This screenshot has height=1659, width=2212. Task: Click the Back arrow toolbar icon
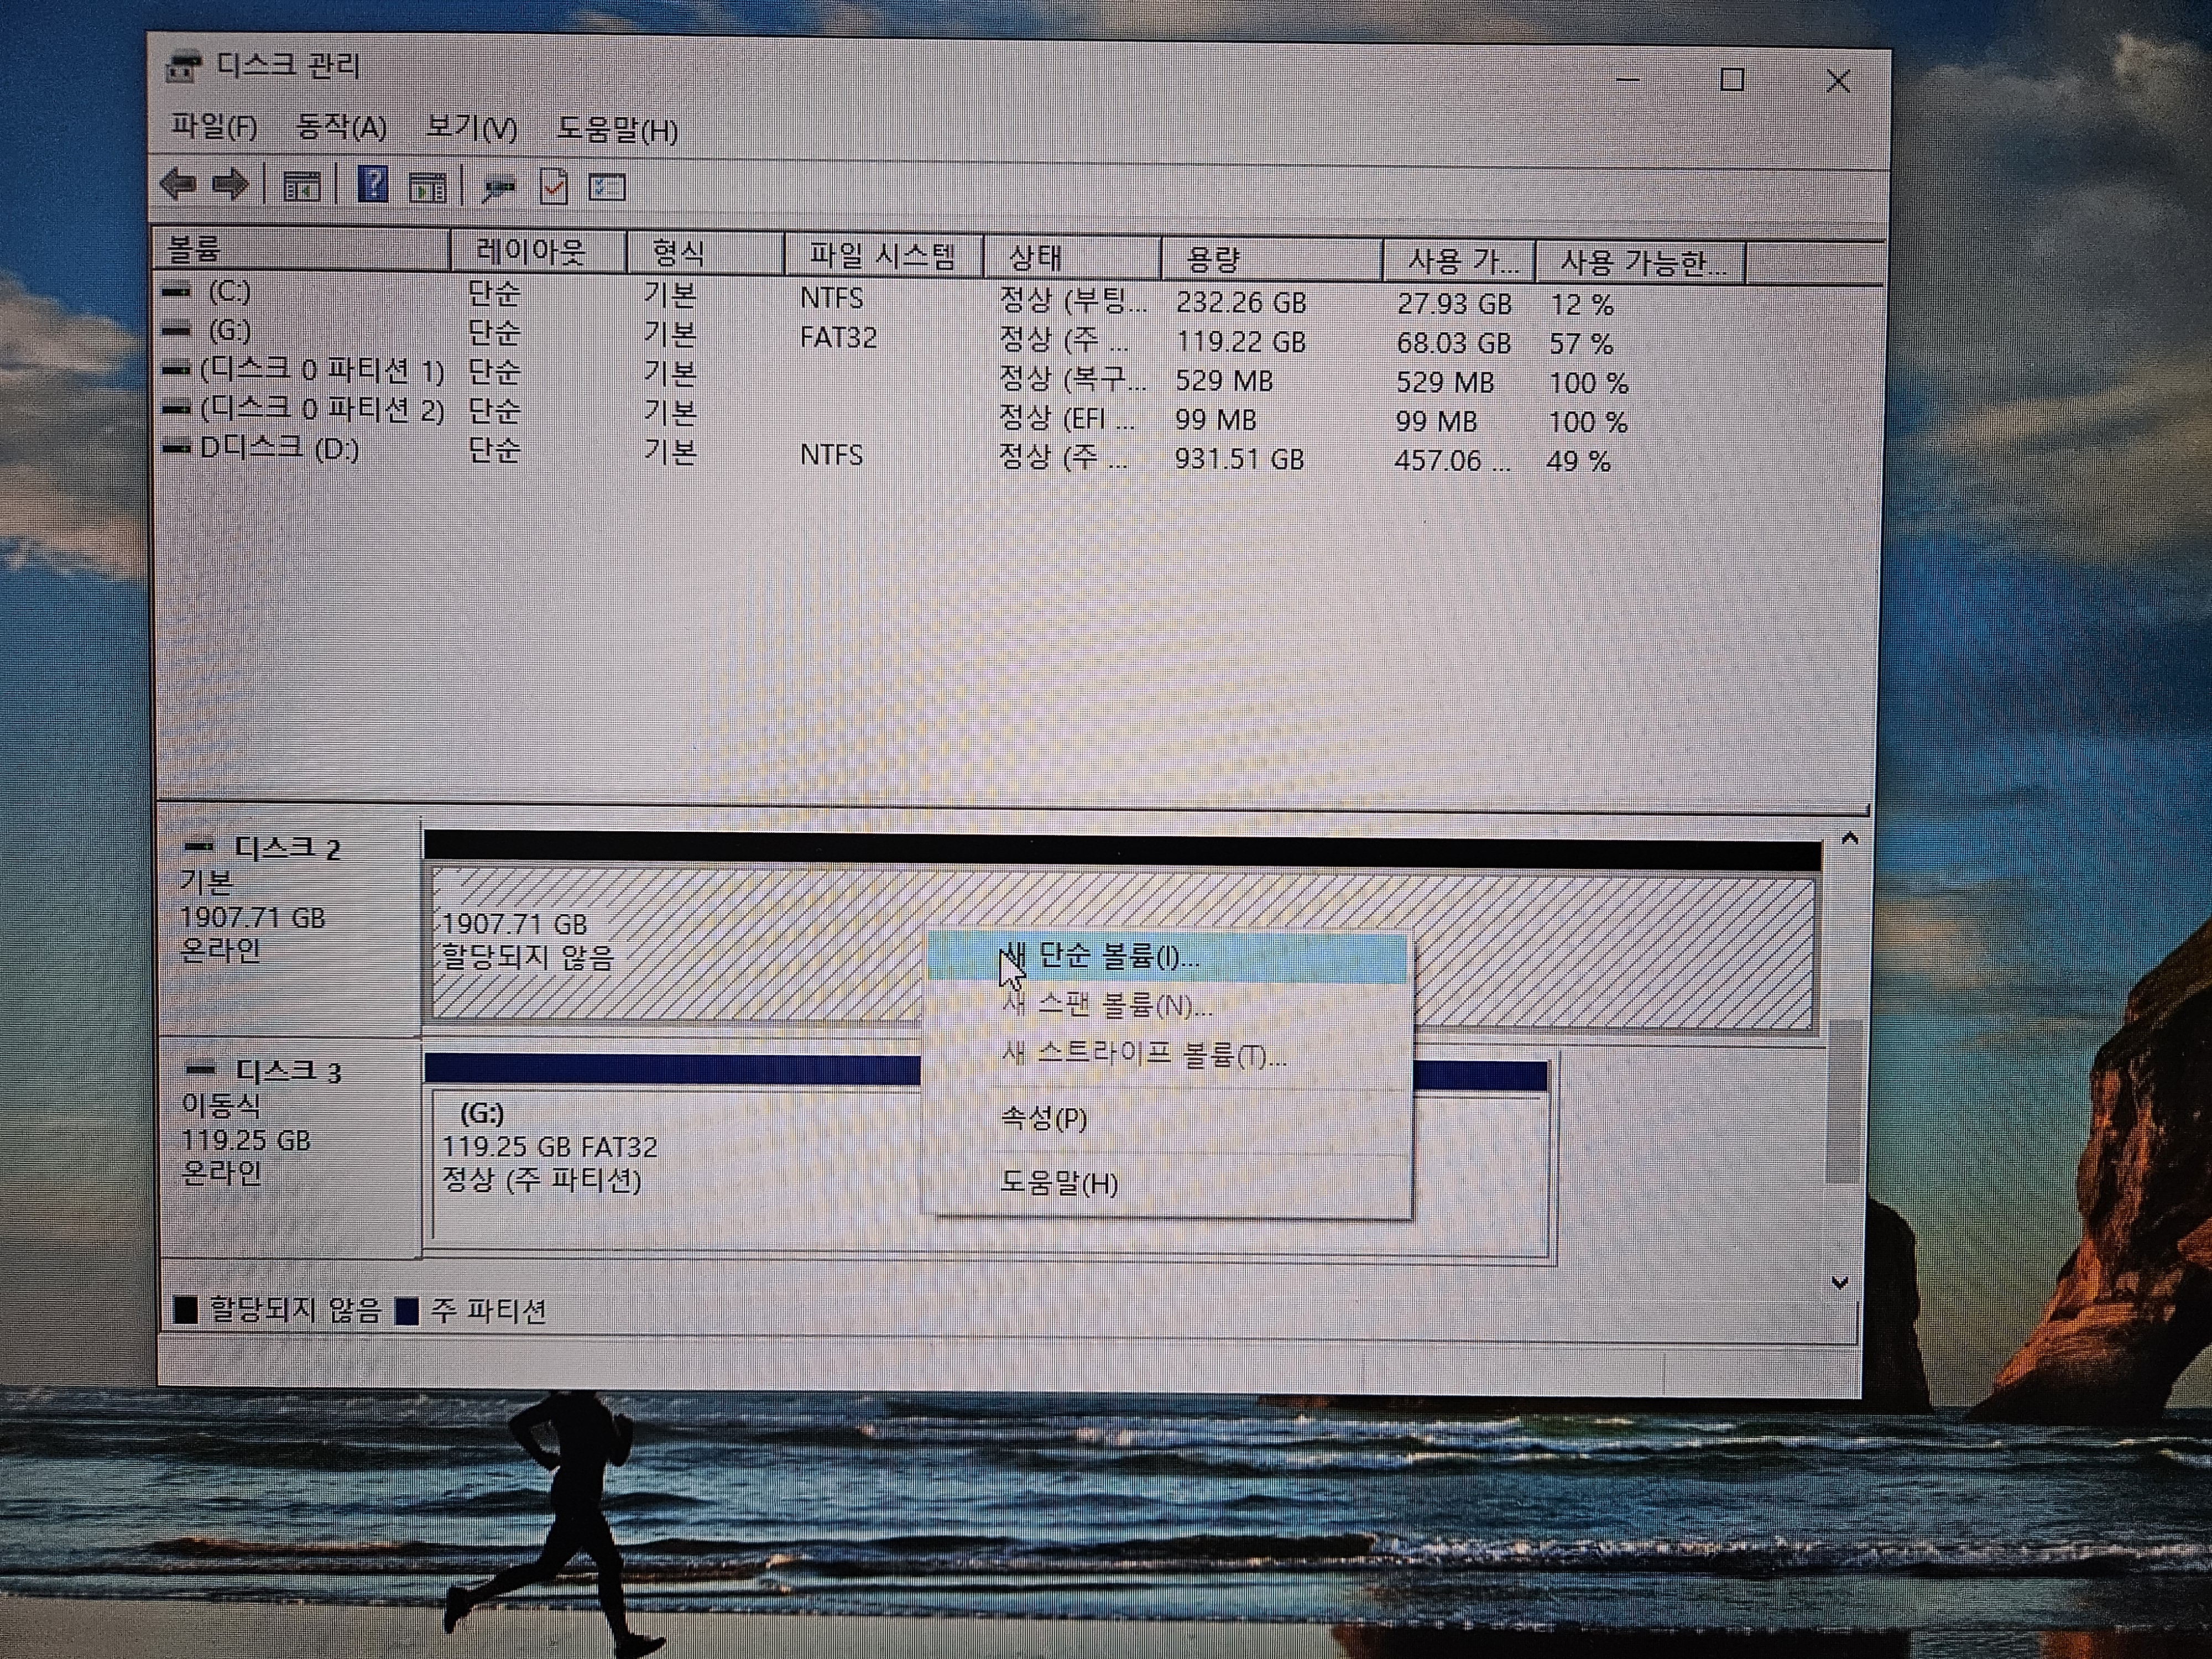[x=179, y=185]
